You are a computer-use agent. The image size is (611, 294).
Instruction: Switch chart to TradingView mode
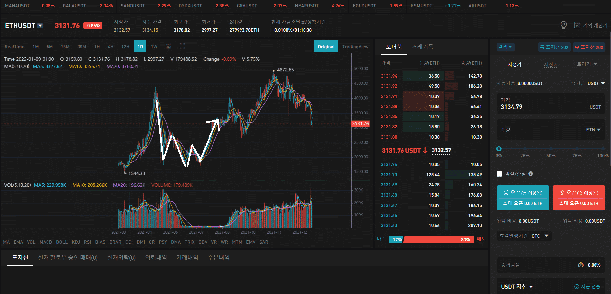click(x=355, y=47)
